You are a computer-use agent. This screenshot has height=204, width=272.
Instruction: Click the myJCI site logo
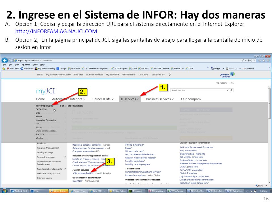[x=45, y=91]
